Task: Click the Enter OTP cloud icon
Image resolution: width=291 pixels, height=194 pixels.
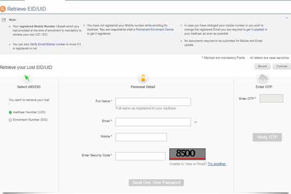Action: tap(263, 79)
